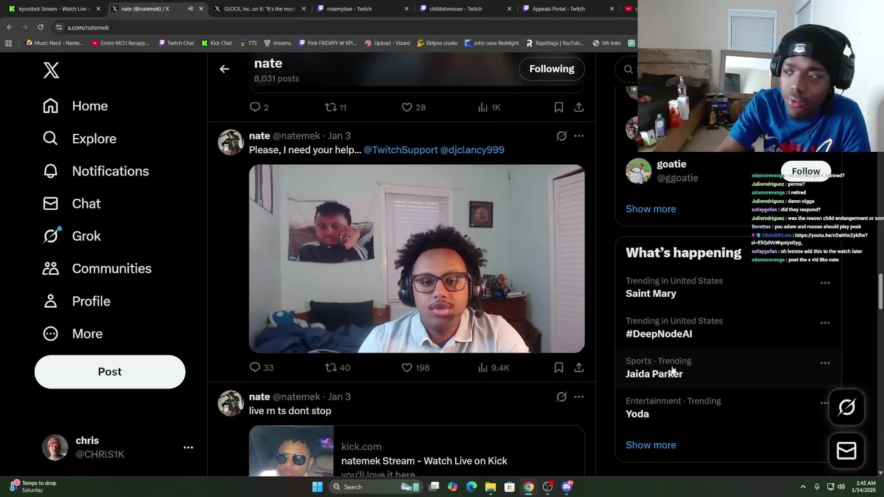The height and width of the screenshot is (497, 884).
Task: View analytics showing 9.4K views
Action: point(493,367)
